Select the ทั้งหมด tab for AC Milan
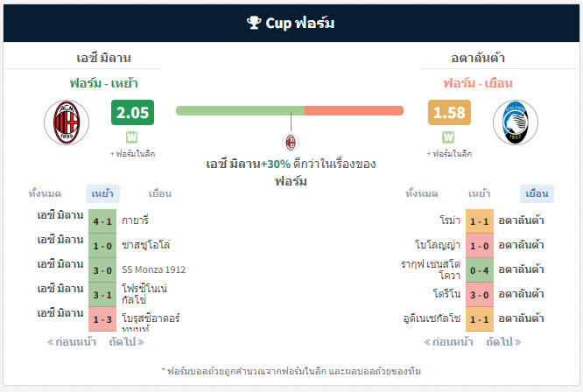Image resolution: width=583 pixels, height=392 pixels. 45,193
